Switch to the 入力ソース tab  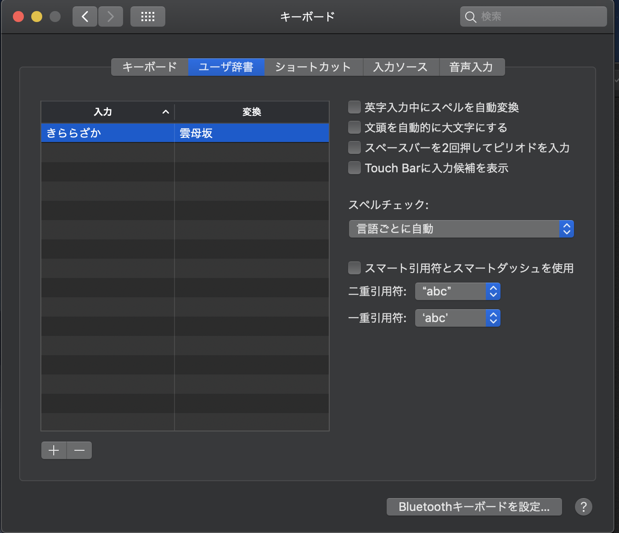tap(401, 67)
